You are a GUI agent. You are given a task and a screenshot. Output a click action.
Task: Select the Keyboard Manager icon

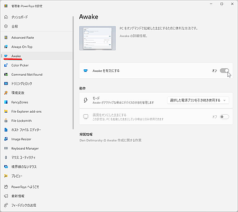pyautogui.click(x=6, y=148)
